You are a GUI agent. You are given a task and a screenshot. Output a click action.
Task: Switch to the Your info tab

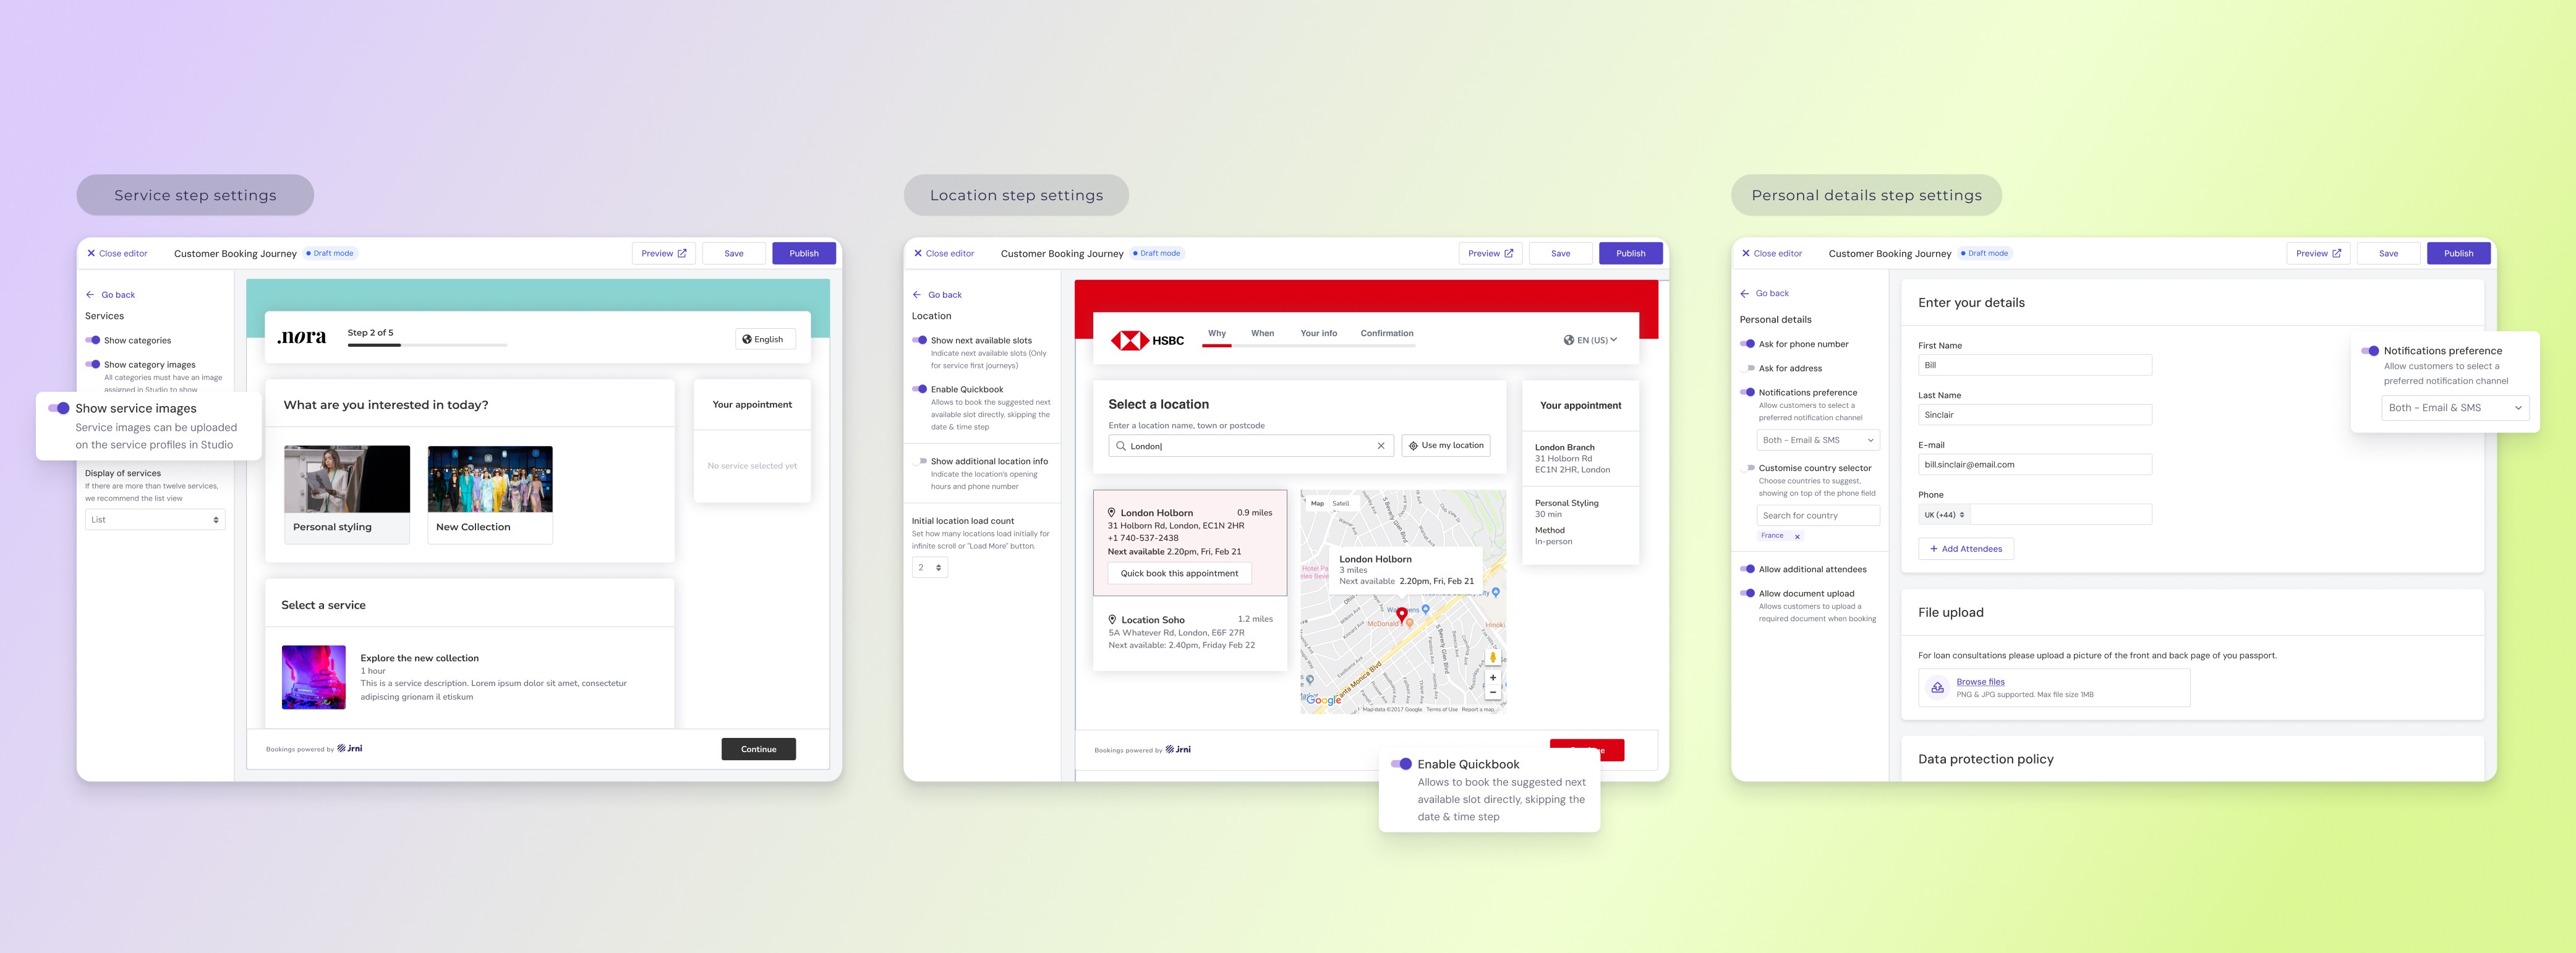[x=1318, y=334]
